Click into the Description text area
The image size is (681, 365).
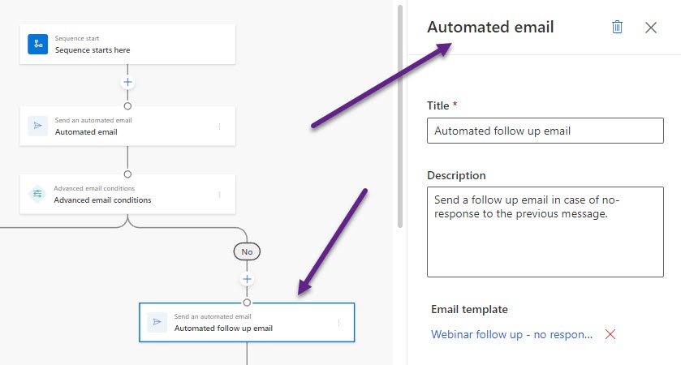(x=545, y=231)
